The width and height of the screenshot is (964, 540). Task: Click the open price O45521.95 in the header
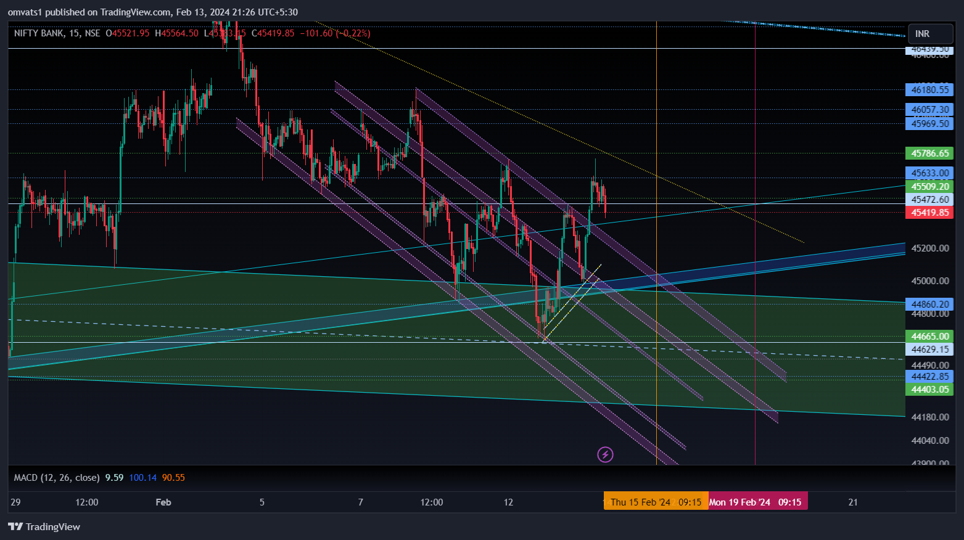[128, 33]
